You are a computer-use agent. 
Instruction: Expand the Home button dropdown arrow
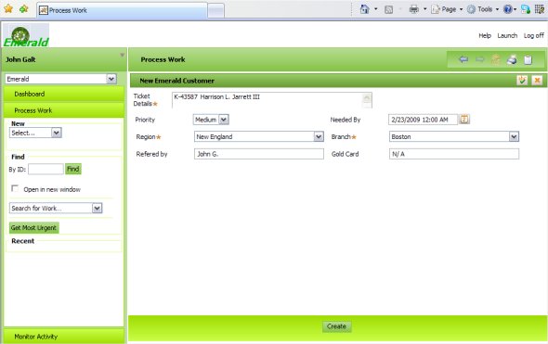pos(375,9)
